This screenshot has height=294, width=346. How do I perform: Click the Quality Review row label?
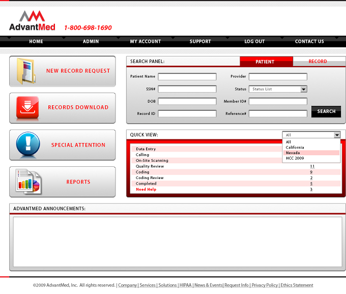[x=150, y=166]
